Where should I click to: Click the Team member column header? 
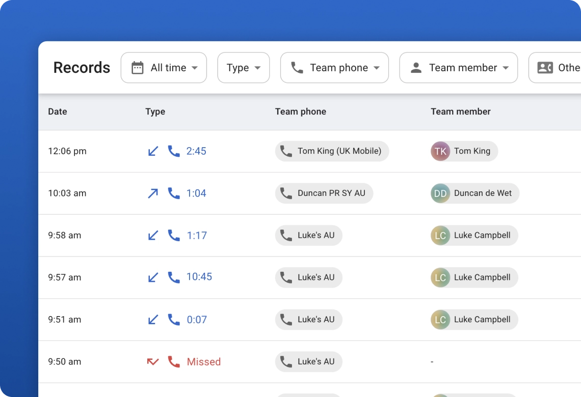click(461, 112)
